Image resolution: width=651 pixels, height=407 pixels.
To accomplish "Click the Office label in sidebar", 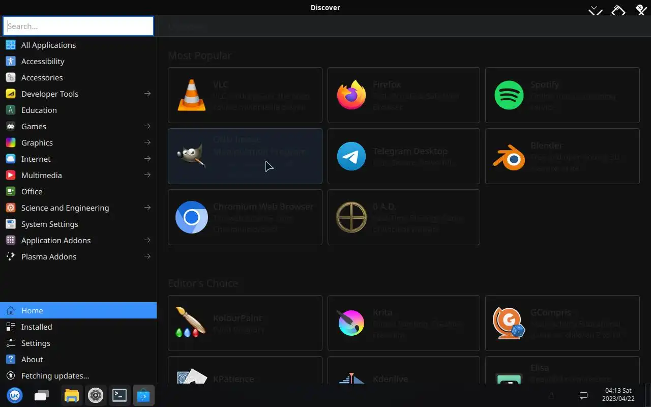I will tap(32, 191).
